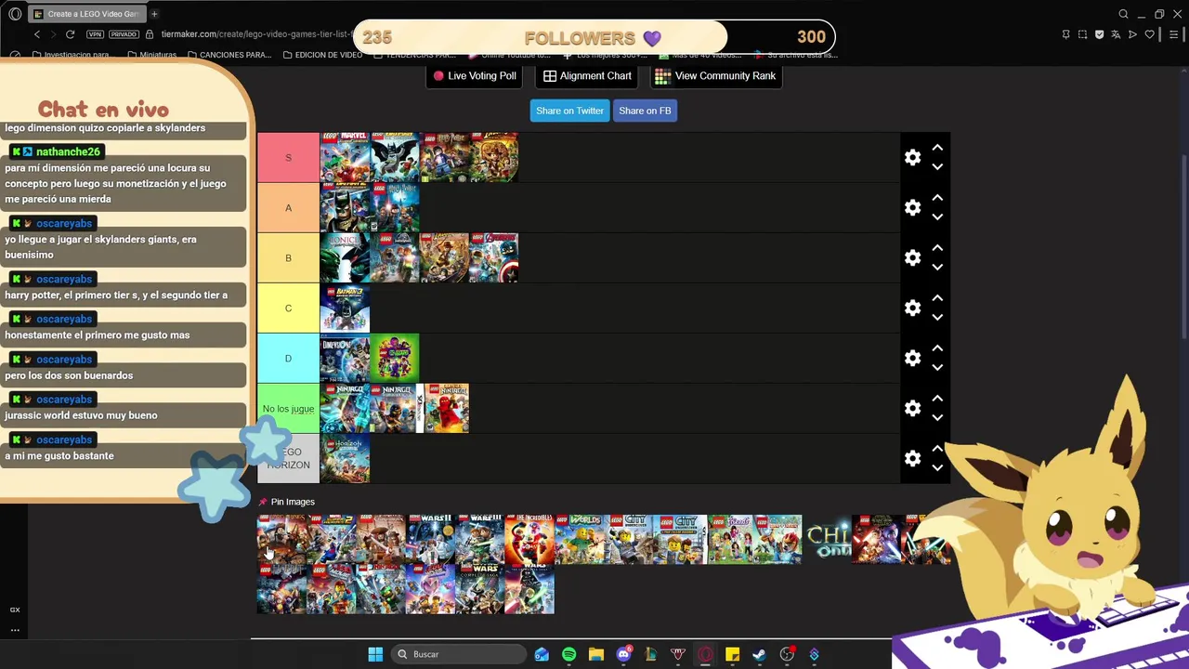Open File Explorer from the taskbar

[596, 654]
